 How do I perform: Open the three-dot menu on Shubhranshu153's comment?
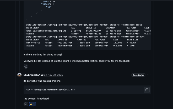pos(149,75)
